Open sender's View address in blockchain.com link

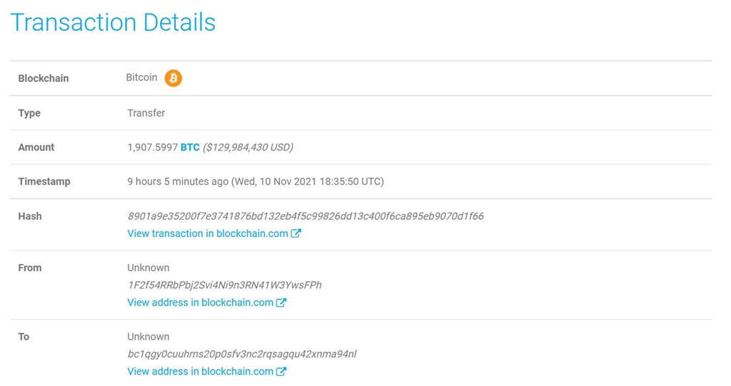pyautogui.click(x=200, y=303)
